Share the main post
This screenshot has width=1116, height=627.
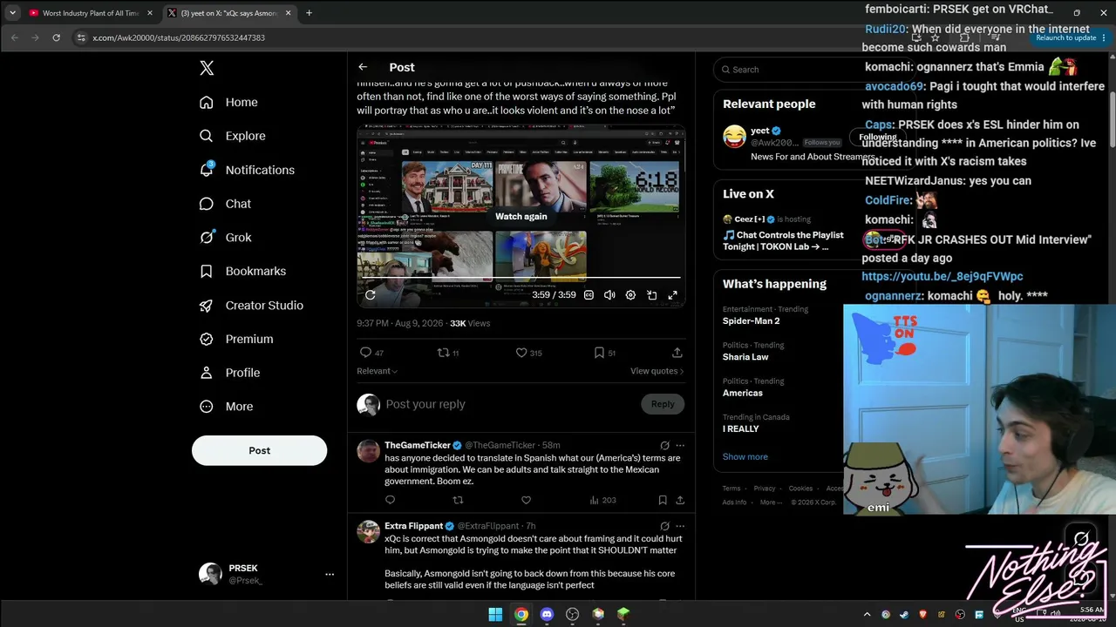(x=677, y=353)
